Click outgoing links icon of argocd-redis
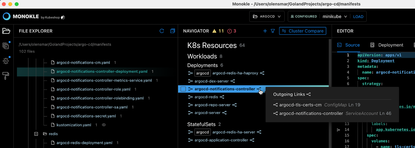This screenshot has height=148, width=415. (x=222, y=97)
